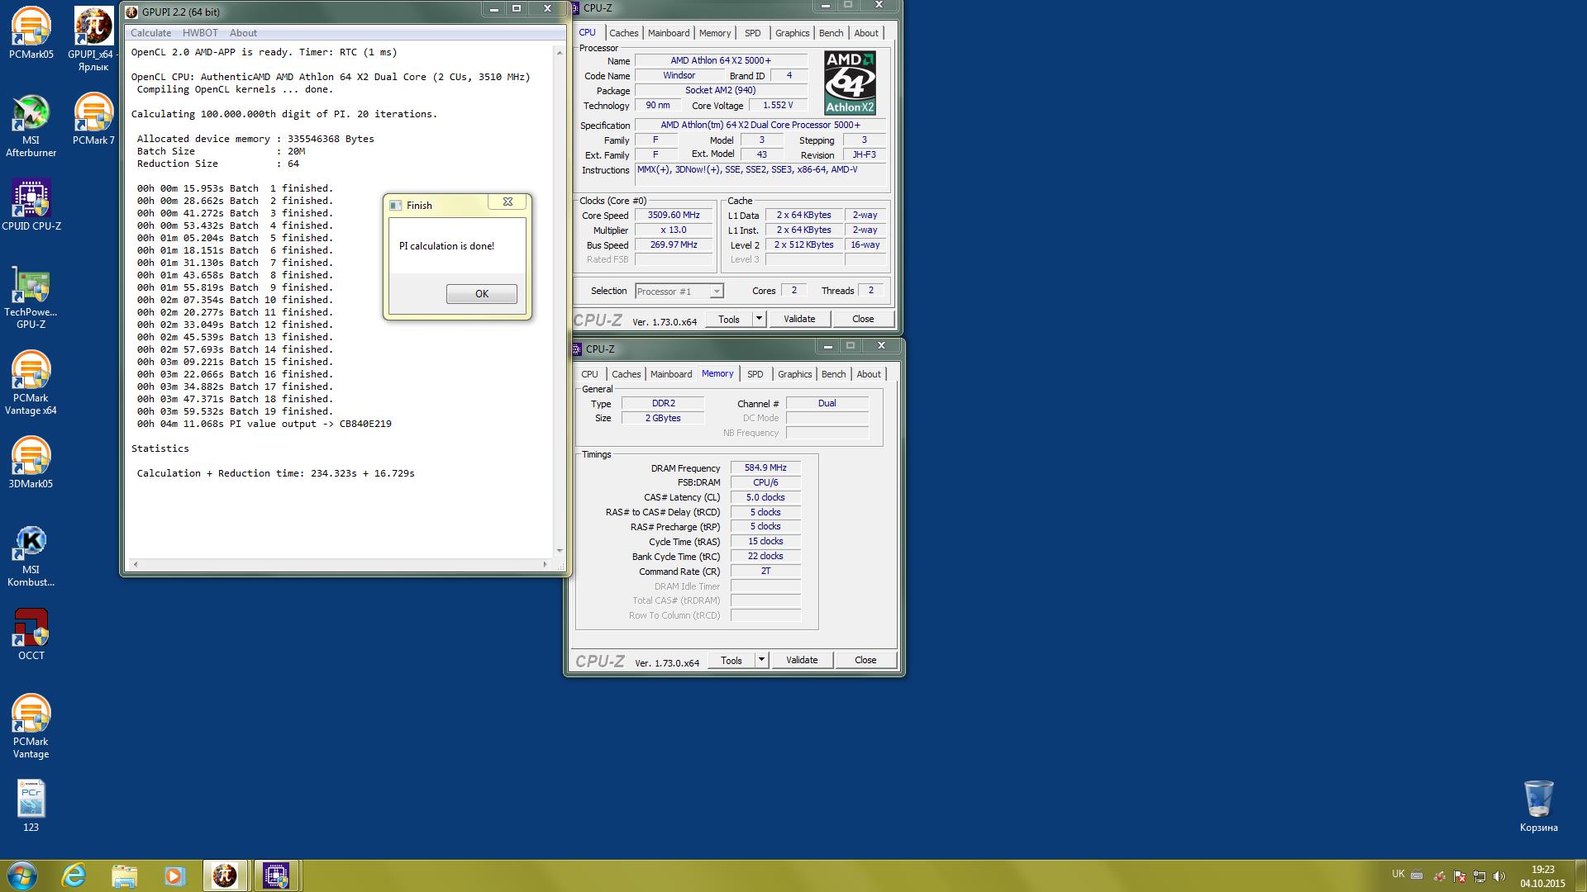Click the UK input language indicator

(x=1398, y=874)
